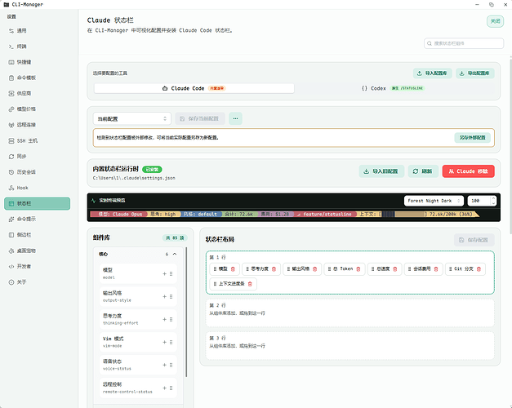Click the preview width field showing 100
Viewport: 512px width, 408px height.
(x=479, y=201)
